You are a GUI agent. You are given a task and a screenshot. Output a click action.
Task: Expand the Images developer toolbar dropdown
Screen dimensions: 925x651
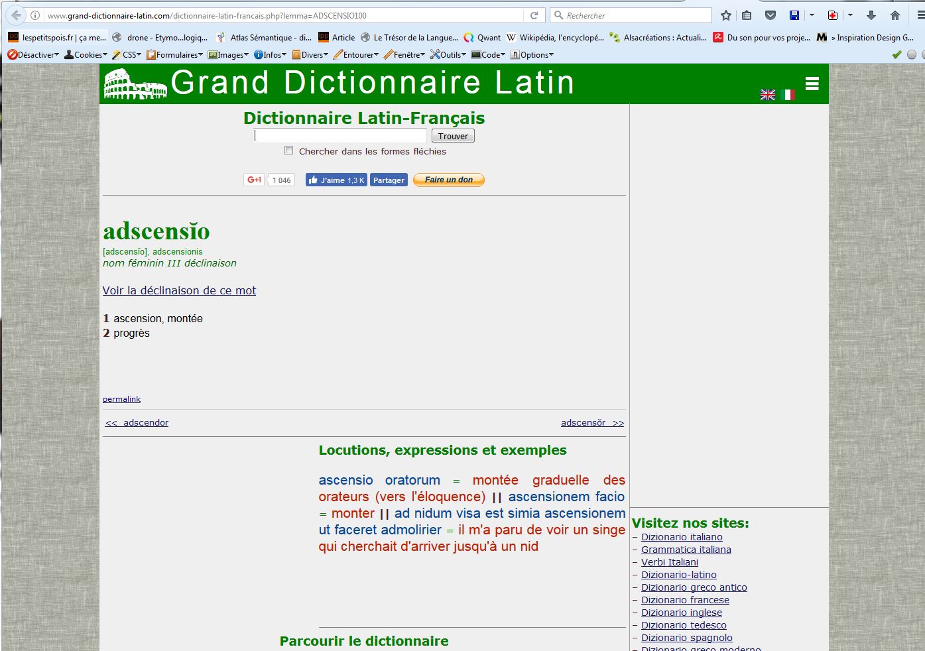click(228, 55)
